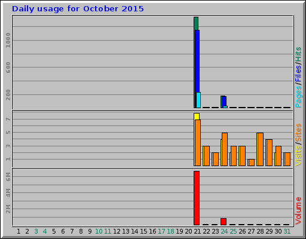Image resolution: width=306 pixels, height=239 pixels.
Task: Click the day "12" label on bottom axis
Action: tap(117, 231)
